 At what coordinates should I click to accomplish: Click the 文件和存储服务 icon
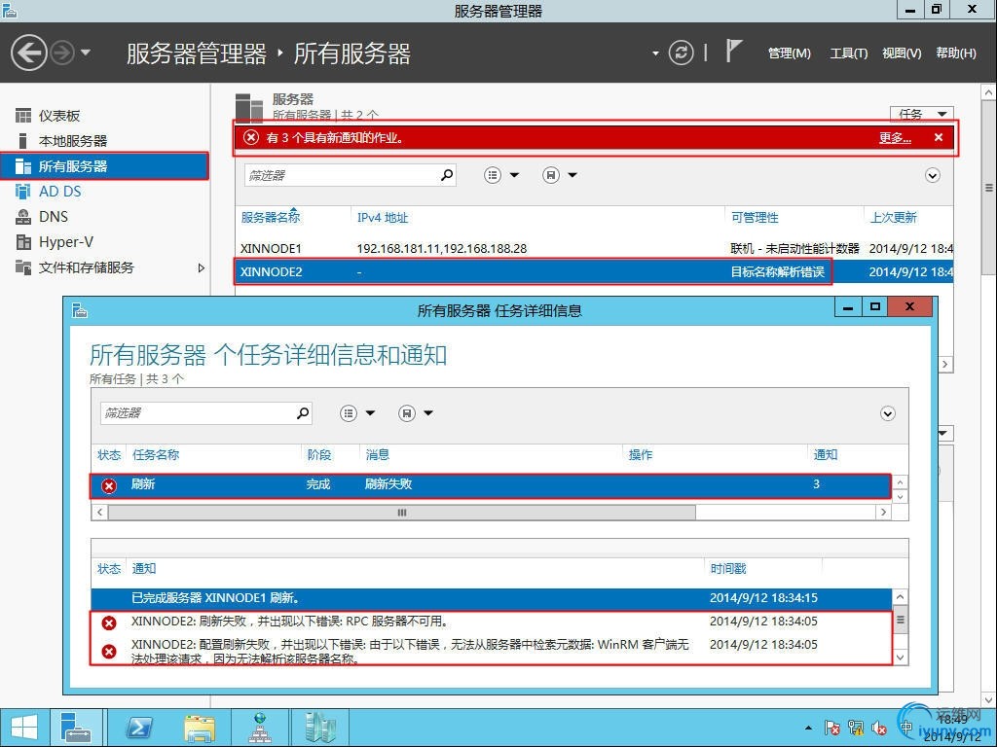(23, 267)
